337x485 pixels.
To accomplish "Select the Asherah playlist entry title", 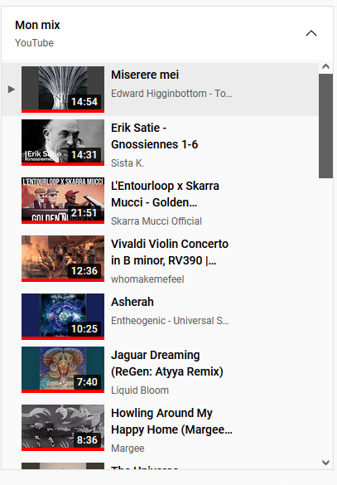I will 132,302.
